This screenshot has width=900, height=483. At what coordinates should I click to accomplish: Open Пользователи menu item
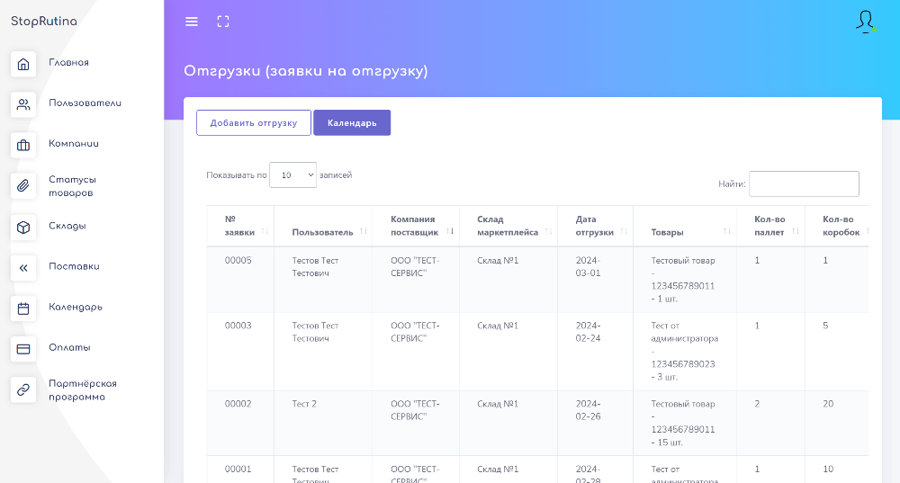coord(85,103)
